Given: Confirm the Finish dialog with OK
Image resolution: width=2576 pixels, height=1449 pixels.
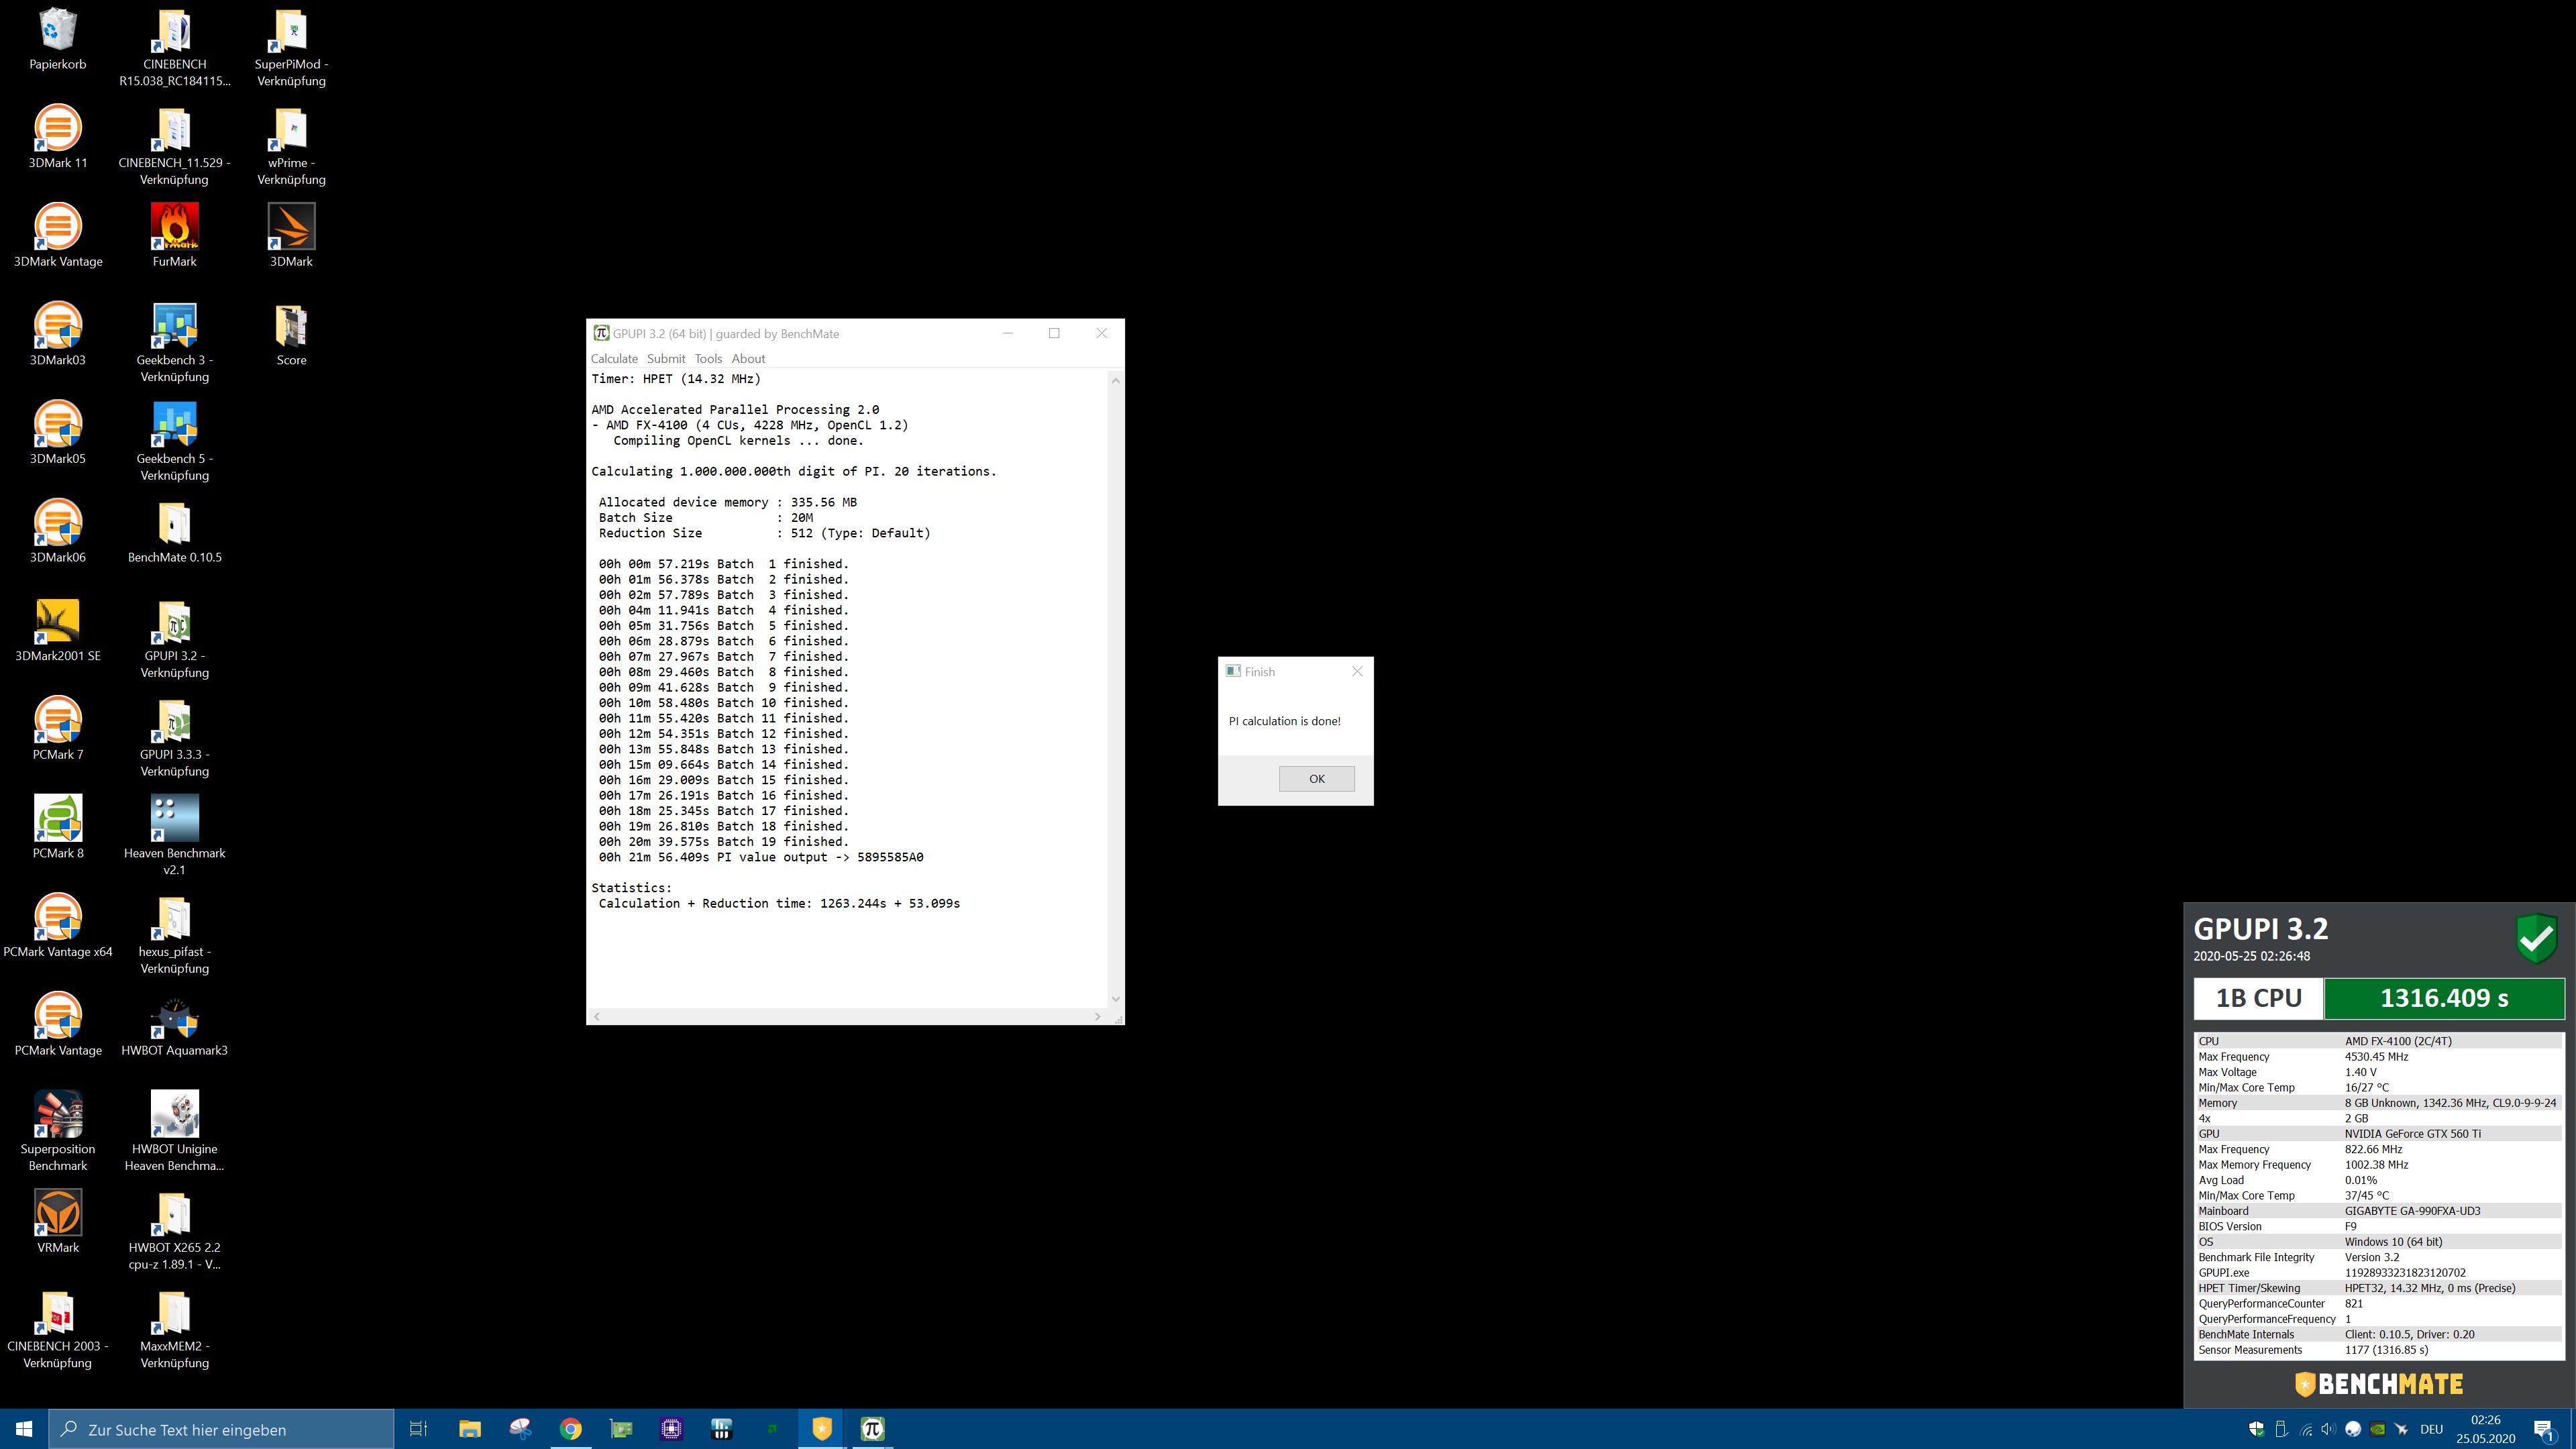Looking at the screenshot, I should click(1317, 779).
